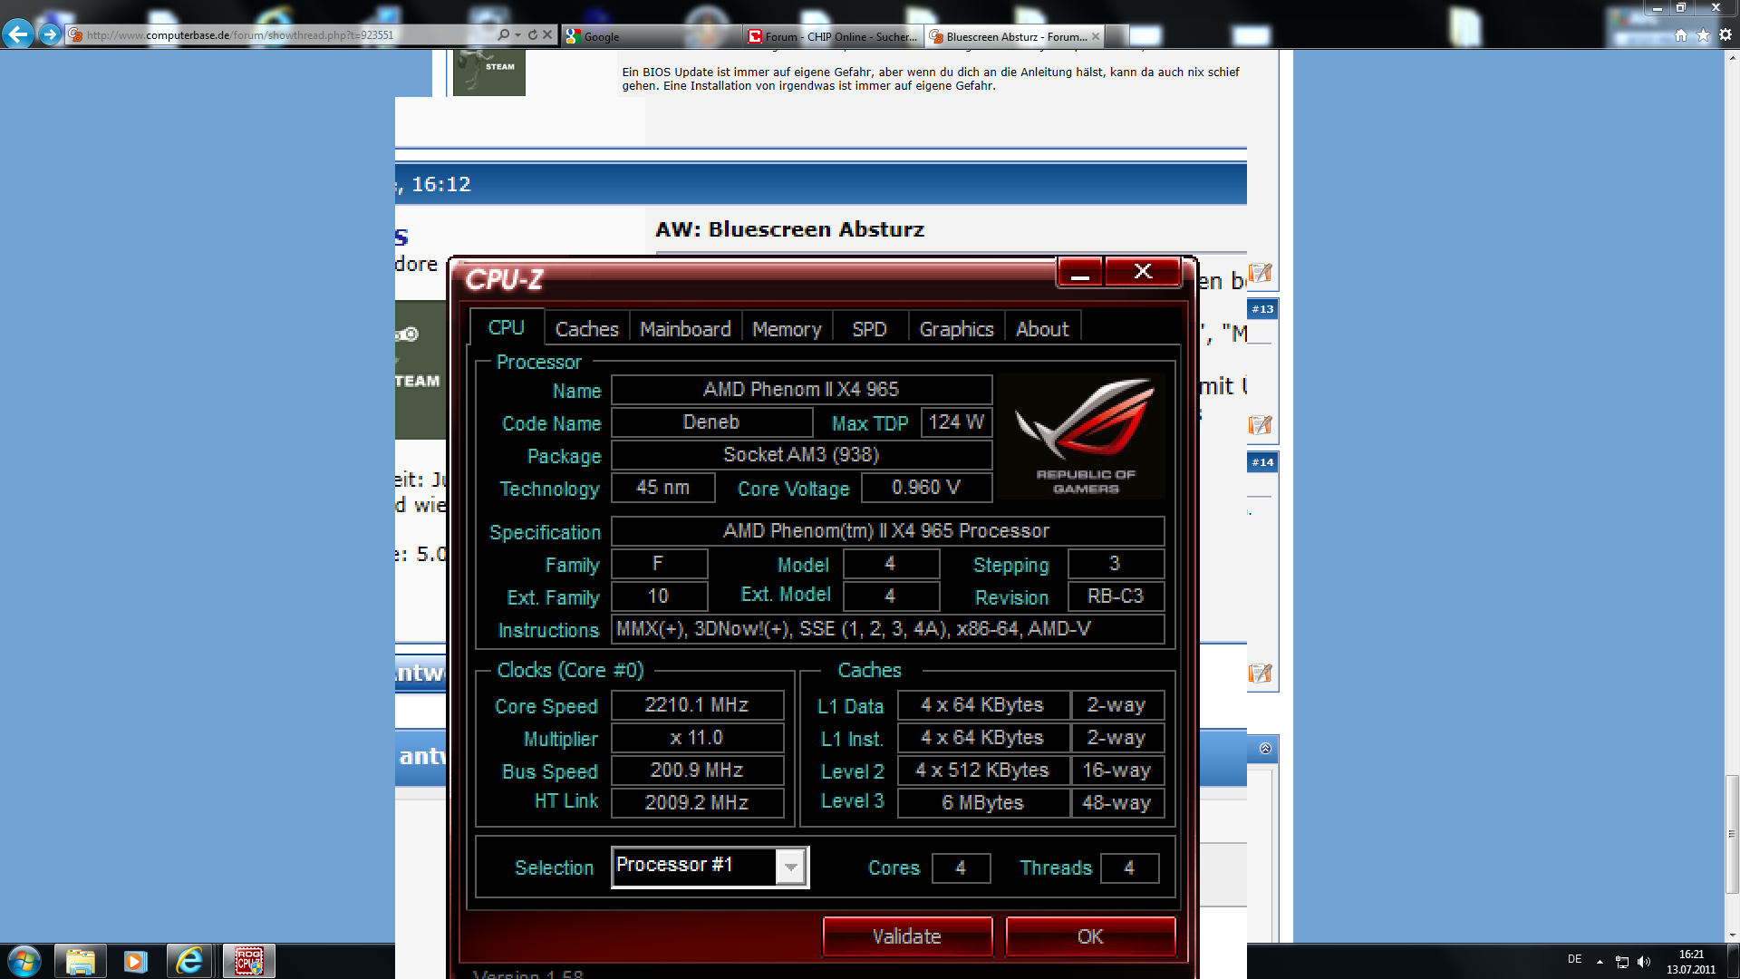Close the Bluescreen Absturz browser tab
Viewport: 1740px width, 979px height.
[x=1096, y=36]
